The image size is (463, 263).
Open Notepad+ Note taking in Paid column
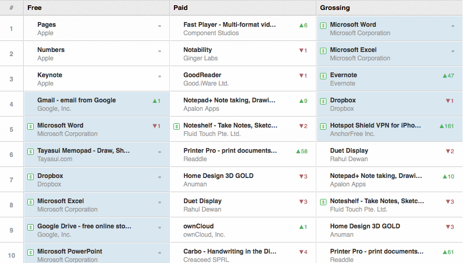tap(229, 100)
